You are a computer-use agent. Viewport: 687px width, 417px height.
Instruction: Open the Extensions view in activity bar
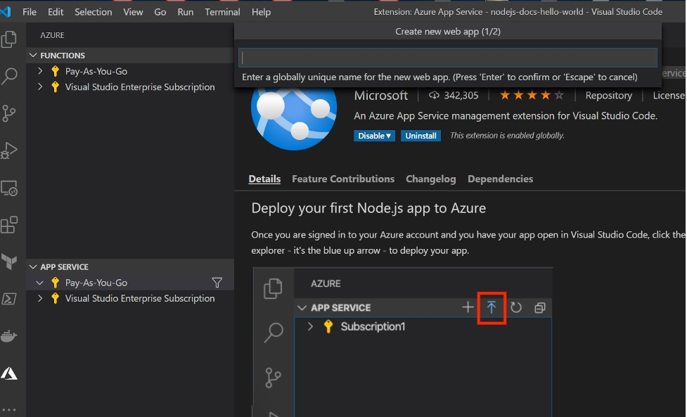[x=8, y=225]
